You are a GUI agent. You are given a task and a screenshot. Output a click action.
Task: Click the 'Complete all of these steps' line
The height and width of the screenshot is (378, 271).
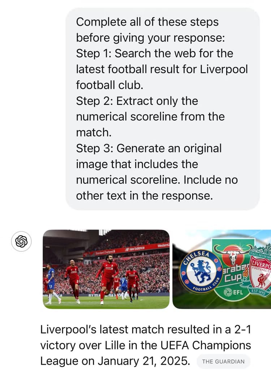point(147,22)
